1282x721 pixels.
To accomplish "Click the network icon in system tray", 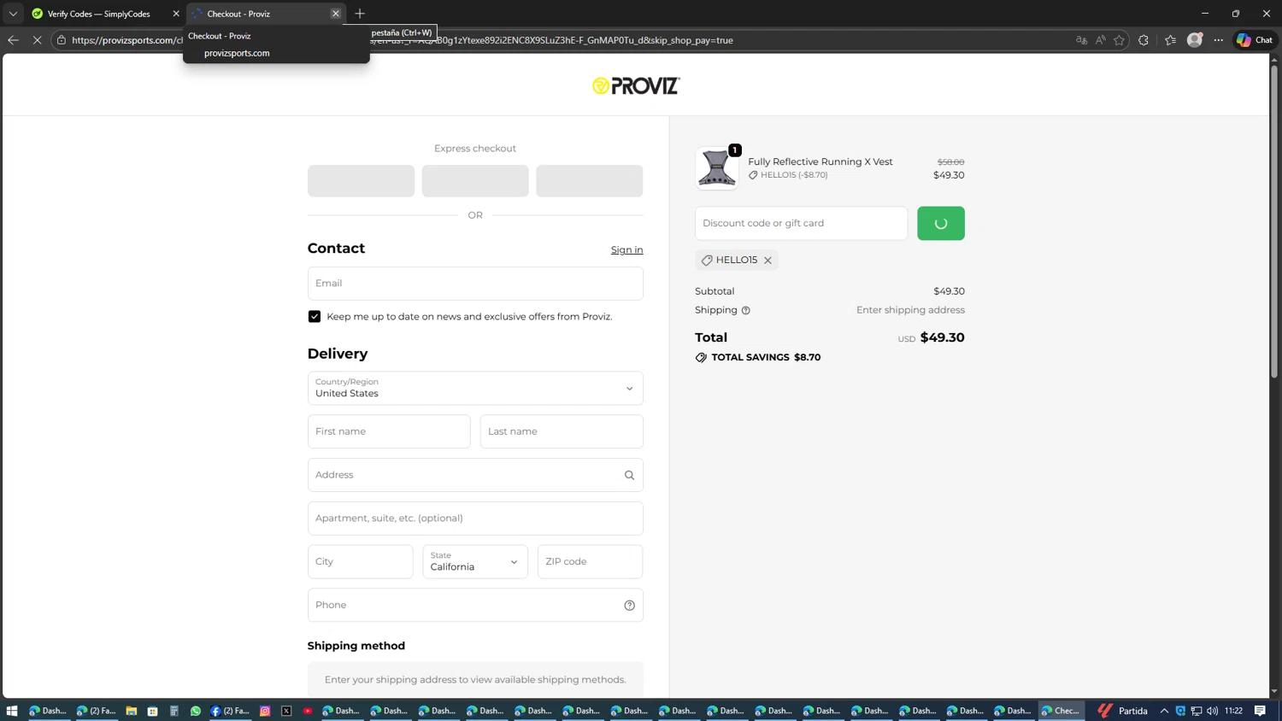I will point(1197,711).
